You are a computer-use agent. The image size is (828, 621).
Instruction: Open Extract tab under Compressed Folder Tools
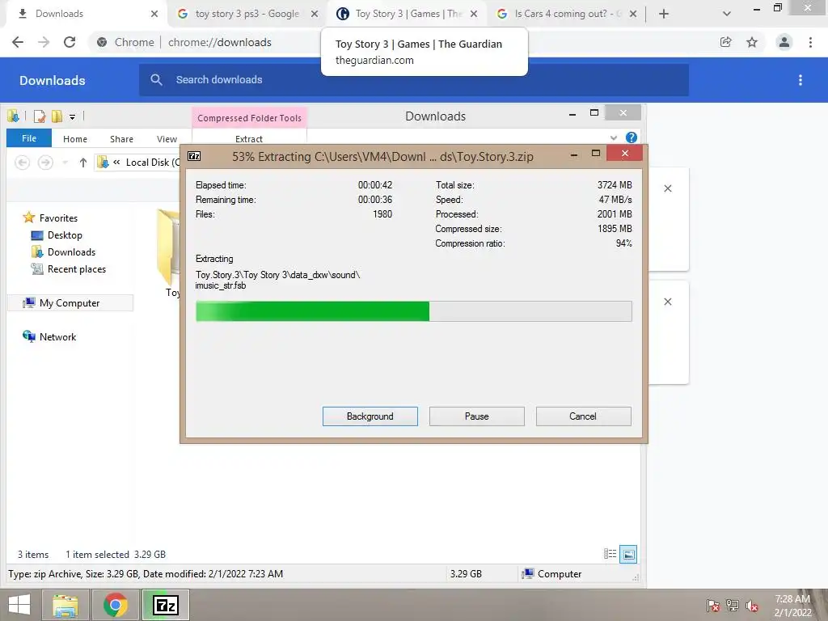(249, 139)
